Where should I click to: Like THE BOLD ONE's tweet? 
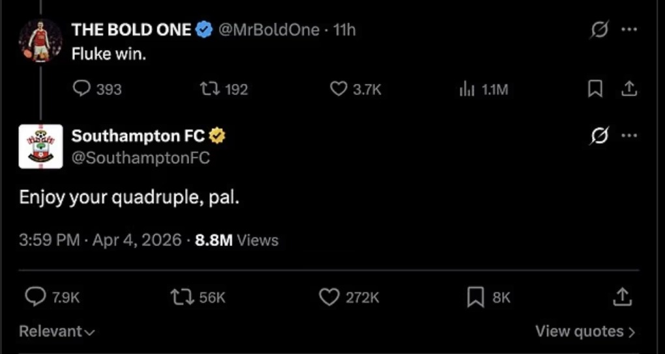pyautogui.click(x=338, y=89)
